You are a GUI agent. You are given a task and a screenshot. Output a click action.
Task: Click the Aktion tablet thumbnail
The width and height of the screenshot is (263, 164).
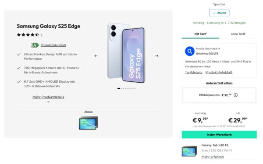tap(89, 123)
